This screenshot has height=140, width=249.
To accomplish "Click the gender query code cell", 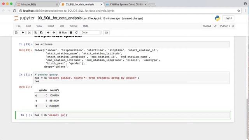I will (132, 78).
